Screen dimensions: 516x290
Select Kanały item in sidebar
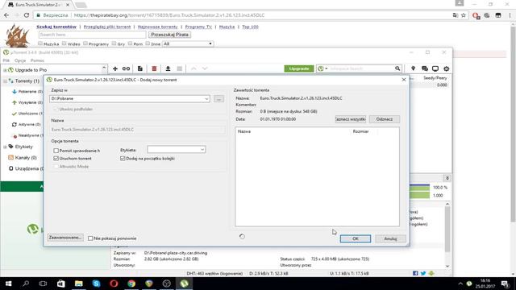pos(23,158)
